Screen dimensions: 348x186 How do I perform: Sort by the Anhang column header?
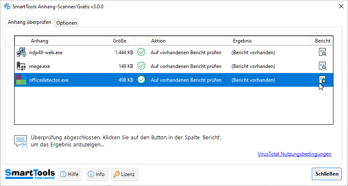pyautogui.click(x=39, y=41)
